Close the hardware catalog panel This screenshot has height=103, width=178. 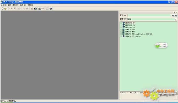176,12
